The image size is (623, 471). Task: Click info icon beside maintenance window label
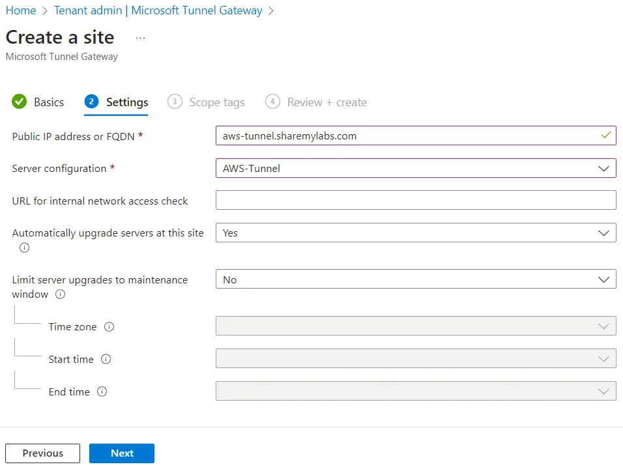click(61, 294)
